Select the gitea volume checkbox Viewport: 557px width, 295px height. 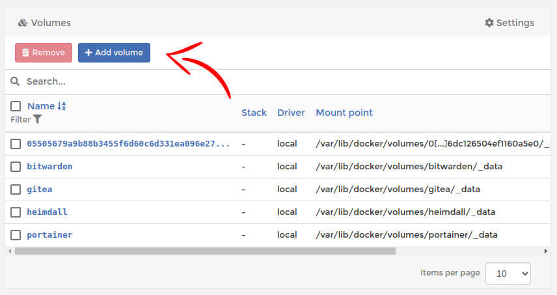[16, 190]
